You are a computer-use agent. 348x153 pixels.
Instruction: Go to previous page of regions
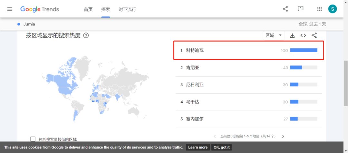coord(215,136)
